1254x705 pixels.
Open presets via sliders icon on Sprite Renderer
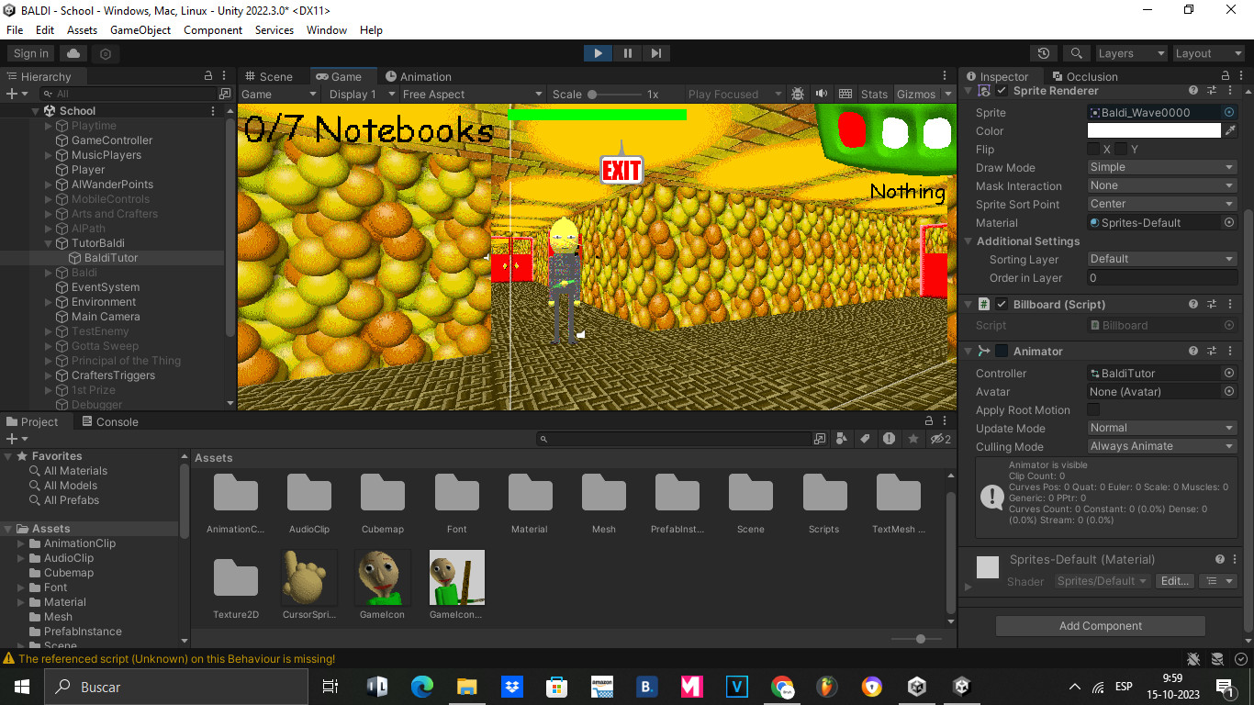click(x=1213, y=90)
